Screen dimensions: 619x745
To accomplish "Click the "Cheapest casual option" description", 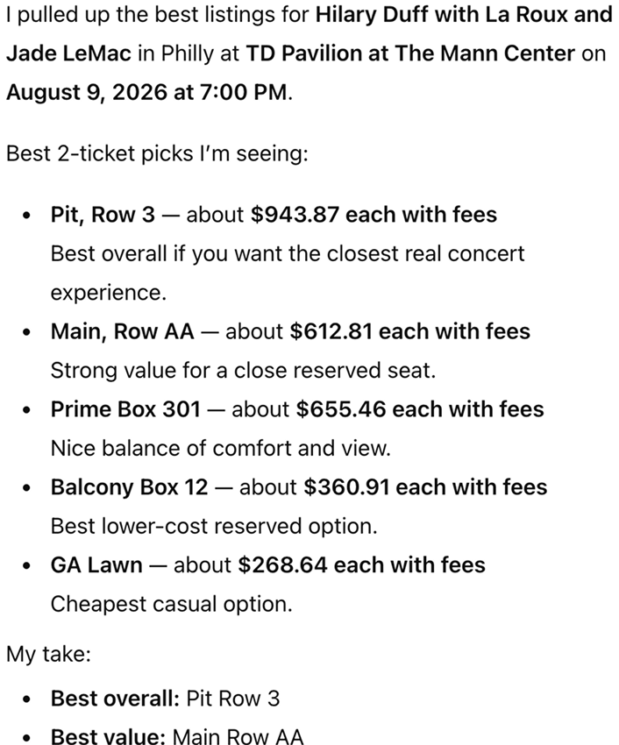I will [x=171, y=604].
